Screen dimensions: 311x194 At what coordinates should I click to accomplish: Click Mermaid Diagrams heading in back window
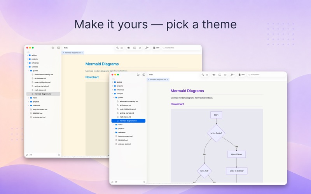pos(102,64)
